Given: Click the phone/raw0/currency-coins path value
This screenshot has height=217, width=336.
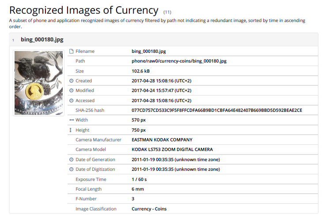Looking at the screenshot, I should point(179,61).
